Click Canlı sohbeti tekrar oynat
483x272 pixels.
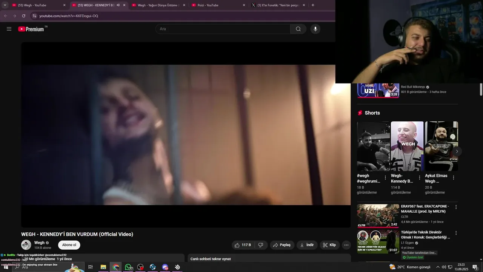click(211, 259)
